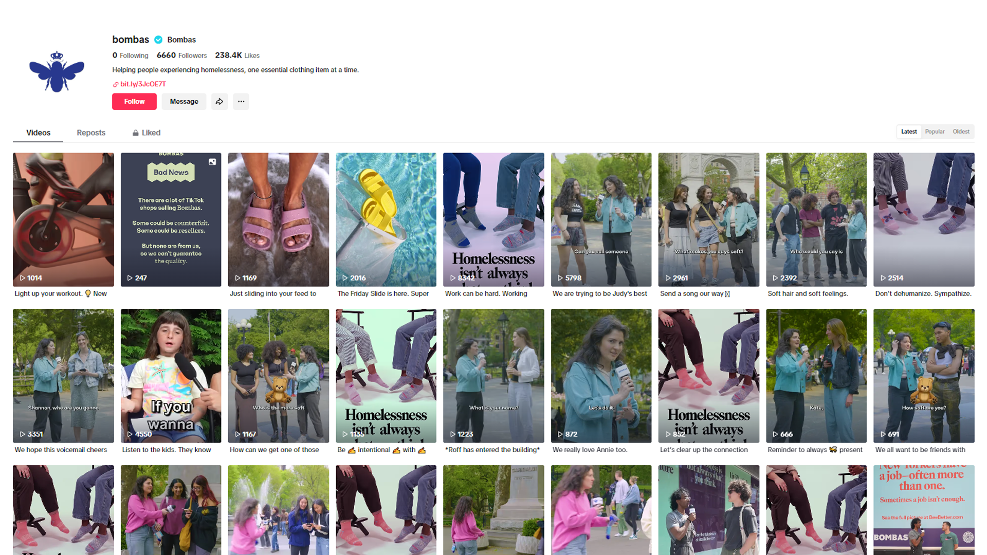
Task: Open the pink slides 'Just sliding into your feed' video
Action: [x=279, y=219]
